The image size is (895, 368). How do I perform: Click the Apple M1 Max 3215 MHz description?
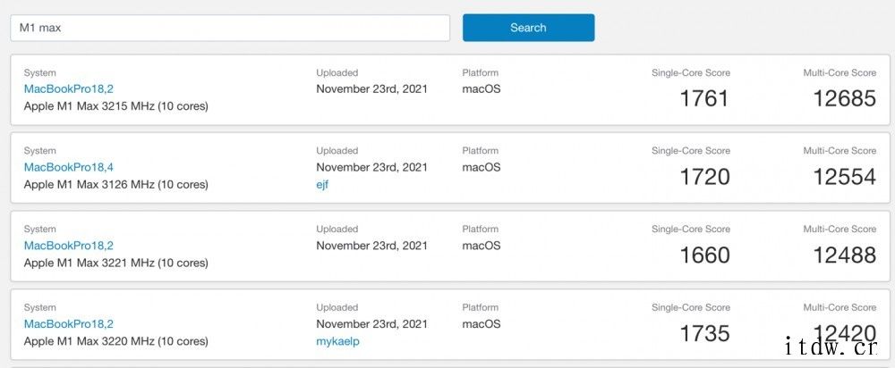click(x=115, y=106)
